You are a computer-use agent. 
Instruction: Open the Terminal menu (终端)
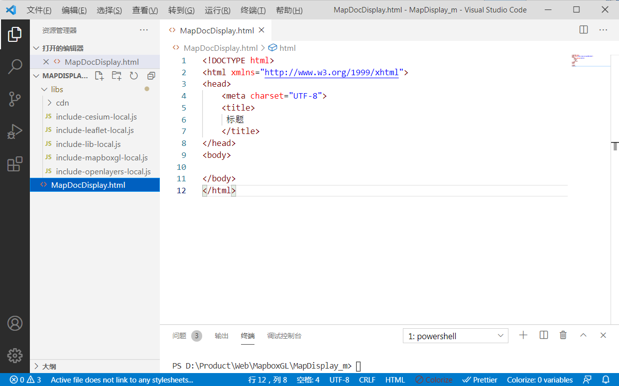(x=253, y=10)
